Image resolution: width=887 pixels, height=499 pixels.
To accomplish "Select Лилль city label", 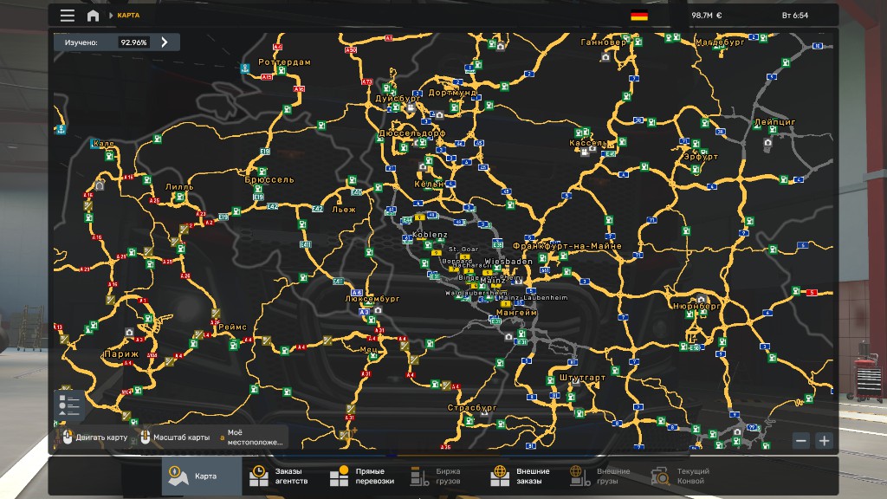I will [x=179, y=187].
